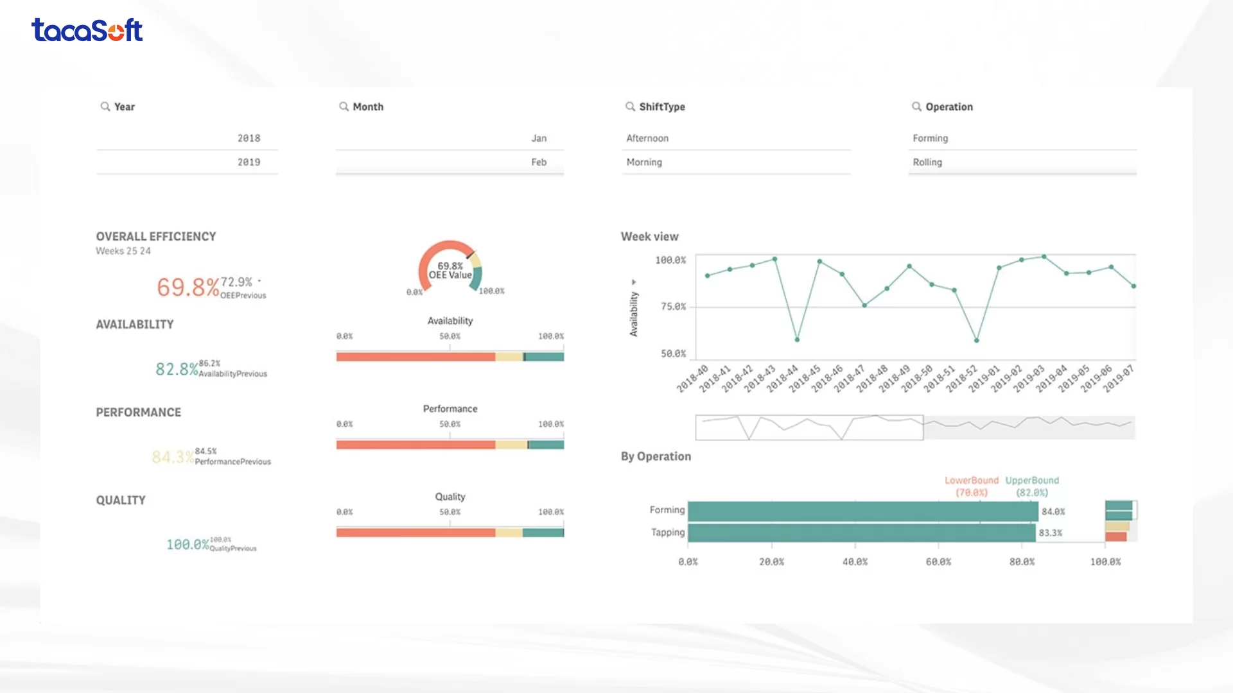Click the By Operation mini chart thumbnail
Image resolution: width=1233 pixels, height=693 pixels.
(x=1121, y=521)
